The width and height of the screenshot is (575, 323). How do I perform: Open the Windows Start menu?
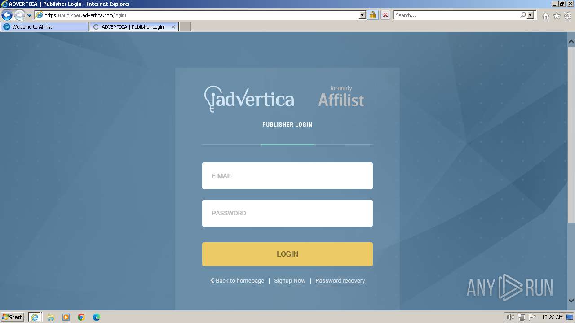[13, 317]
